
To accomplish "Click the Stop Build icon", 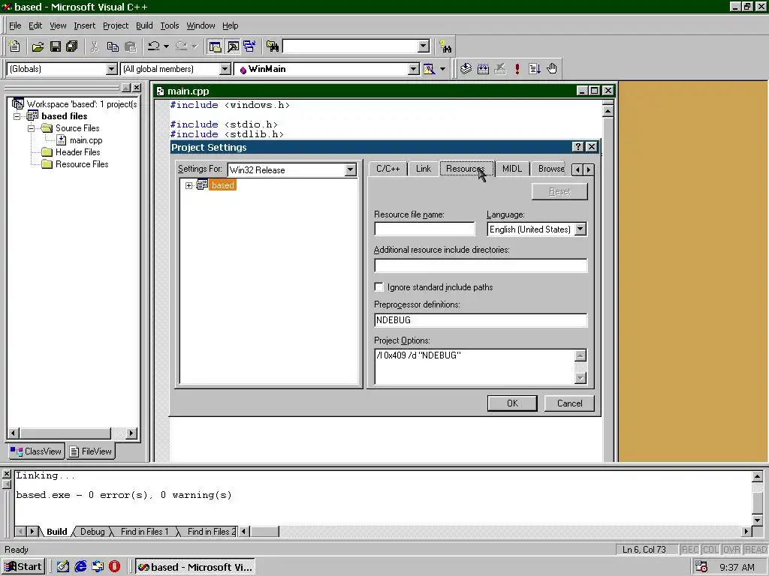I will 500,69.
